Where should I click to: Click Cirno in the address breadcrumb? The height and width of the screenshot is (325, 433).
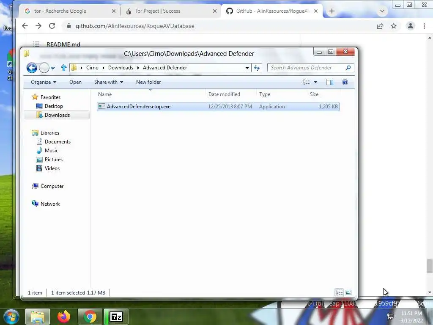tap(92, 68)
